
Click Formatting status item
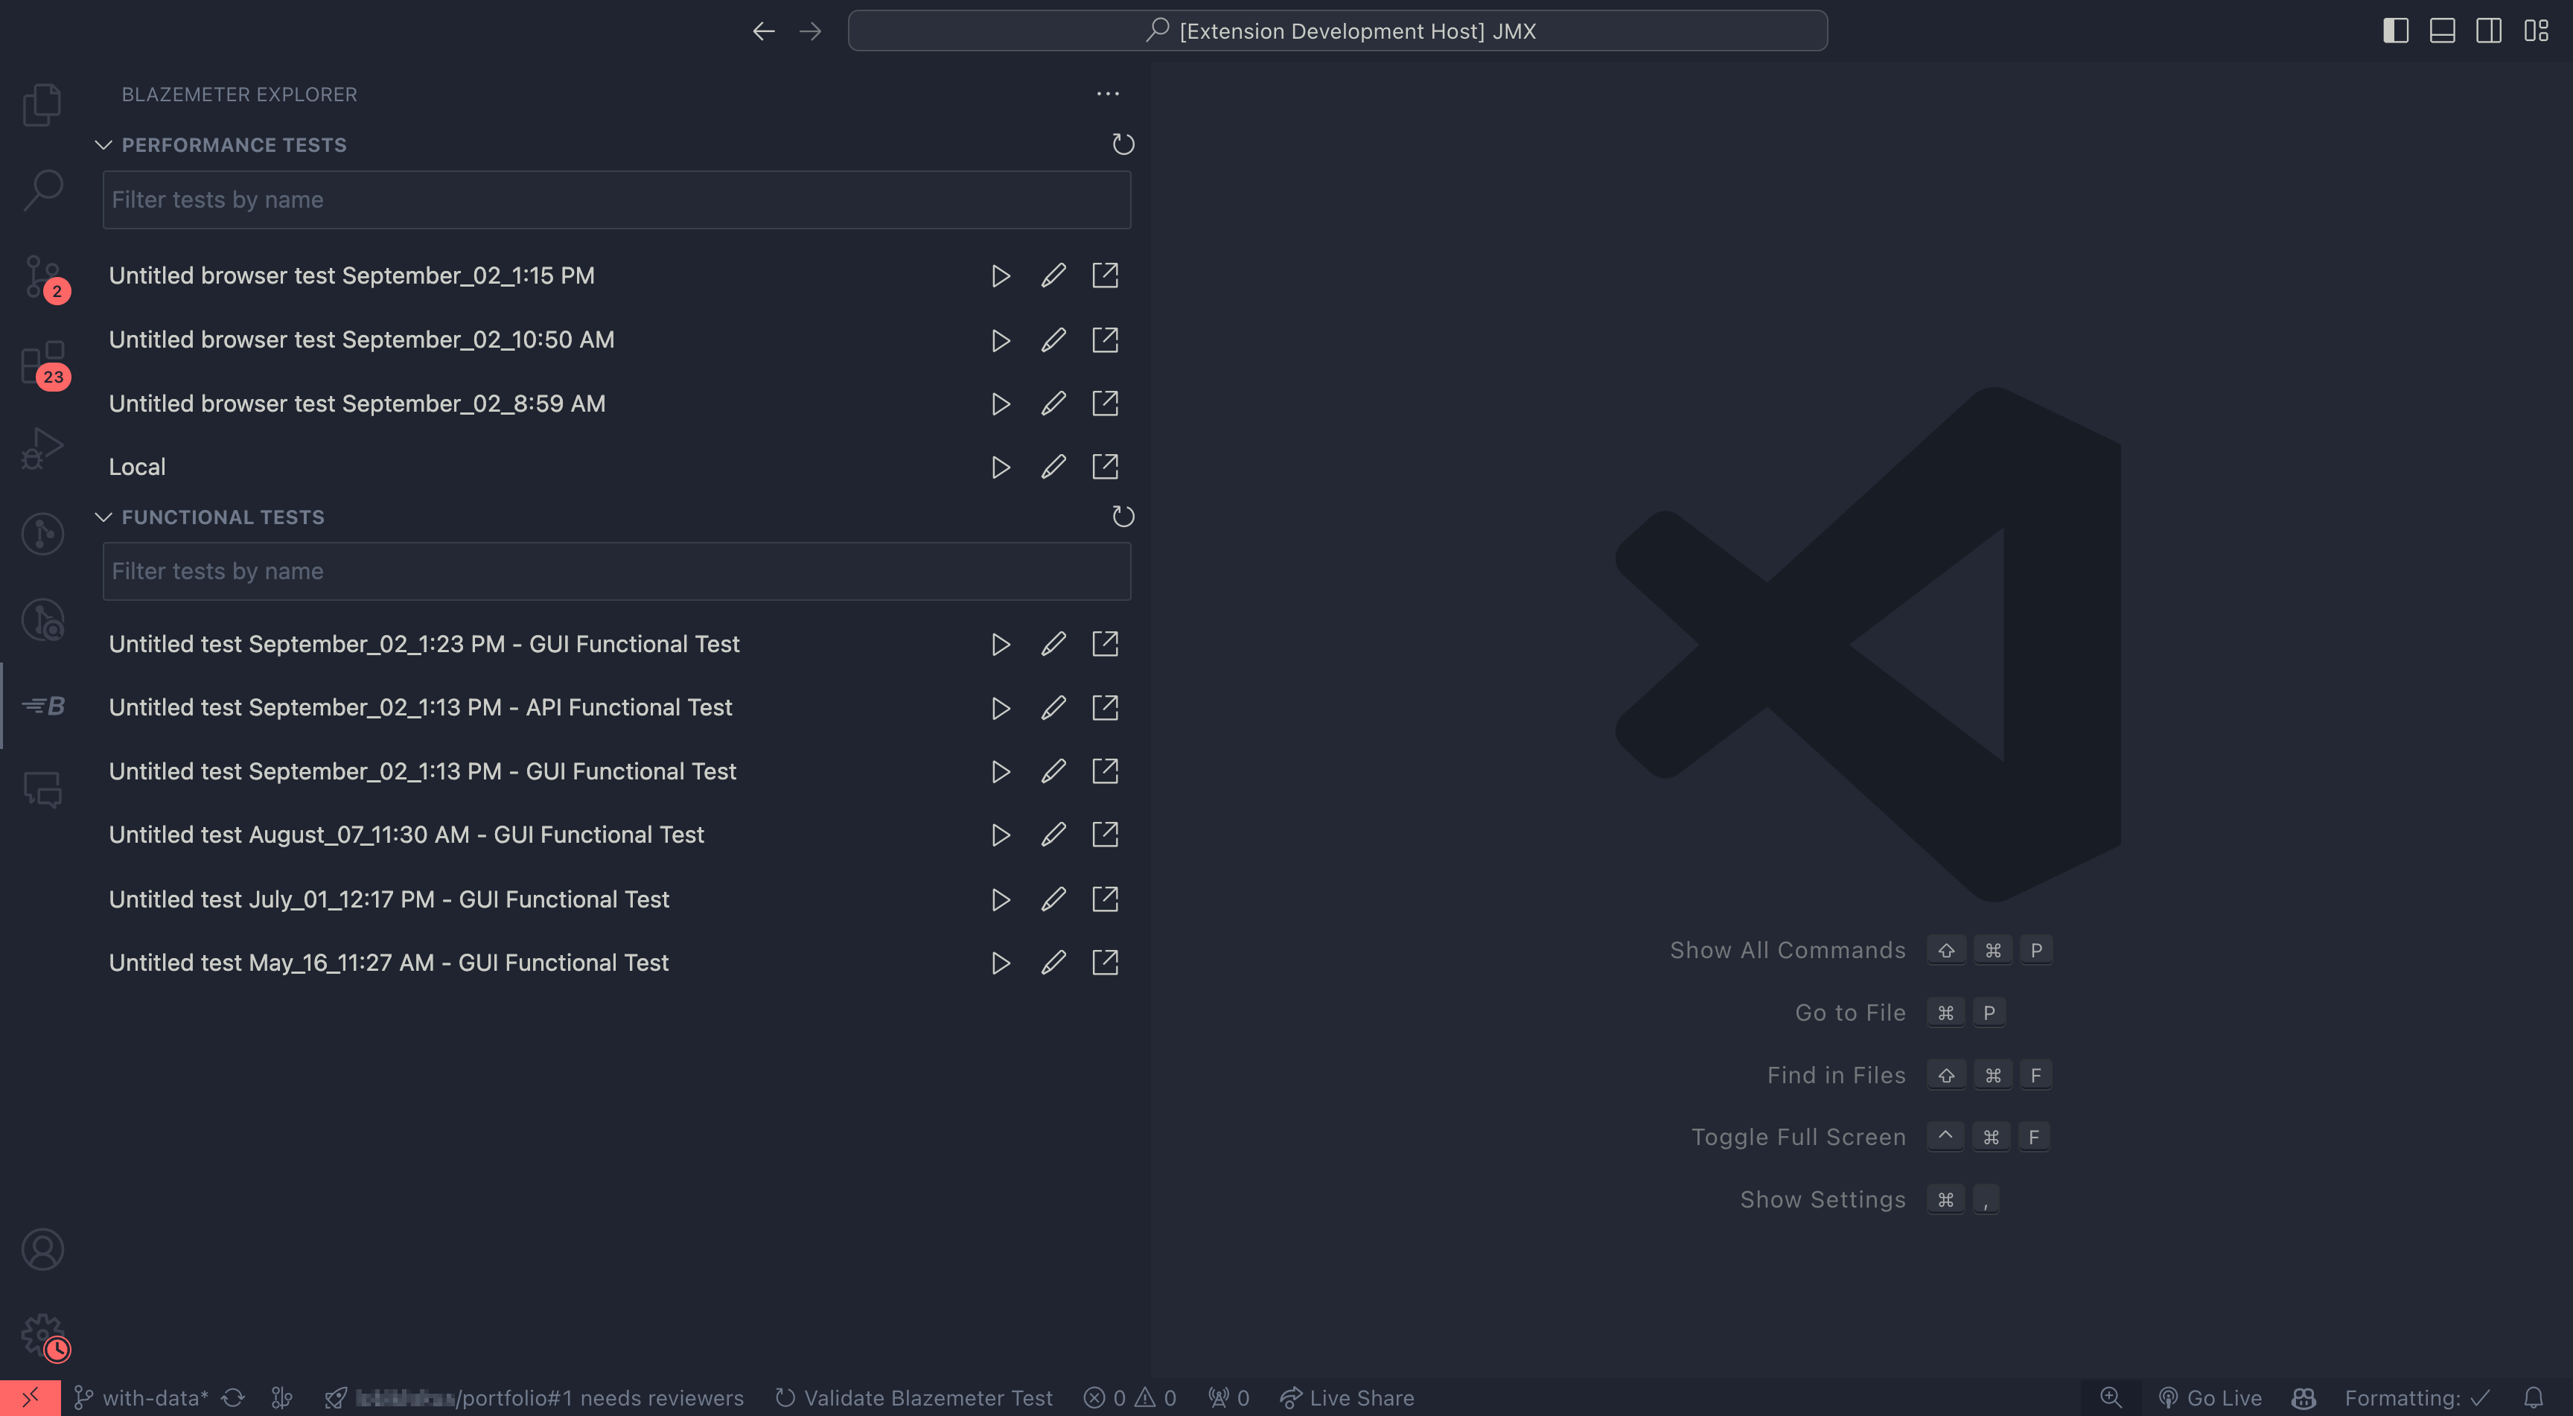[2417, 1398]
